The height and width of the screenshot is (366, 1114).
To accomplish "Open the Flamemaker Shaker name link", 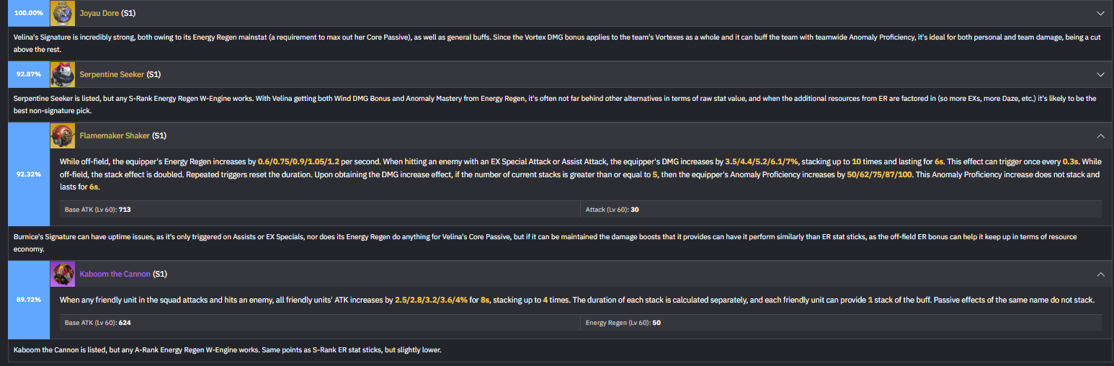I will [x=115, y=135].
